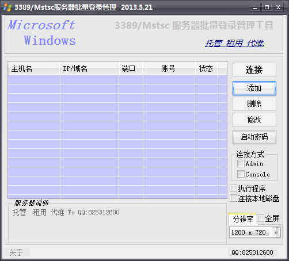Screen dimensions: 289x261
Task: Toggle the 全屏 fullscreen checkbox
Action: click(260, 218)
